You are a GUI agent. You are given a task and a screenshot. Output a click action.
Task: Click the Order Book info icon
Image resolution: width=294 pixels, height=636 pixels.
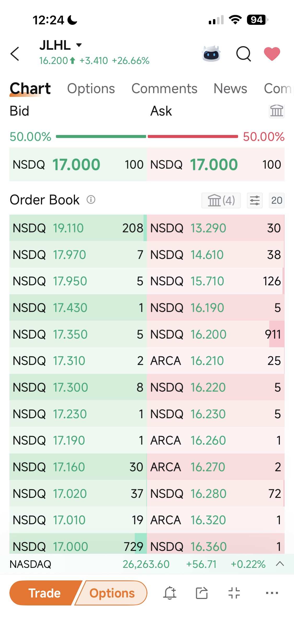91,200
